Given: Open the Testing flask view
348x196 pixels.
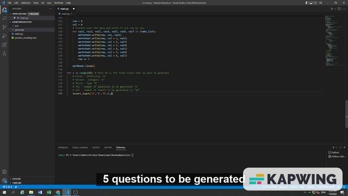Looking at the screenshot, I should tap(4, 53).
